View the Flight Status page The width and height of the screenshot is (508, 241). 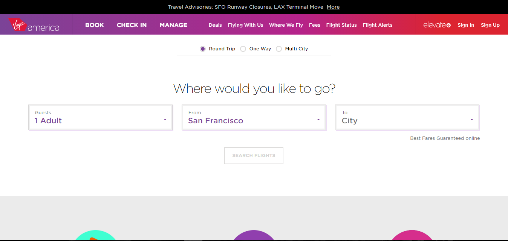(341, 25)
